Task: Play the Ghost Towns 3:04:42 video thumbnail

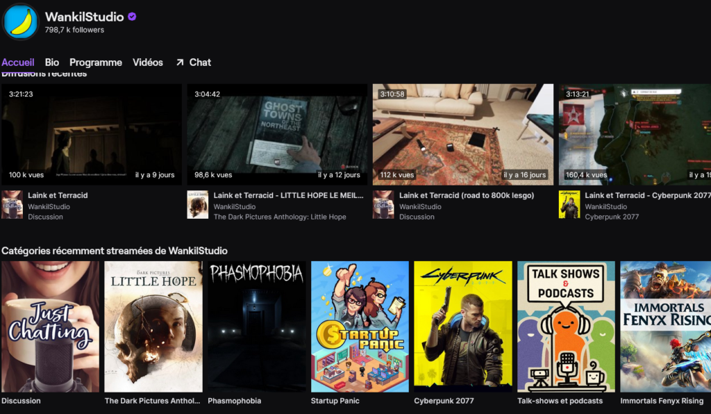Action: (x=277, y=134)
